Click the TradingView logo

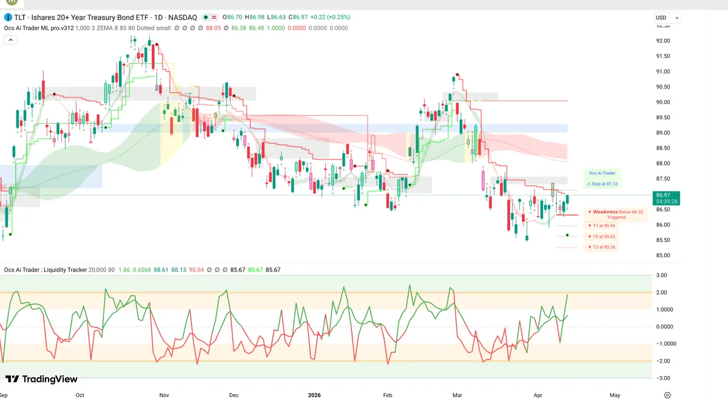coord(41,379)
